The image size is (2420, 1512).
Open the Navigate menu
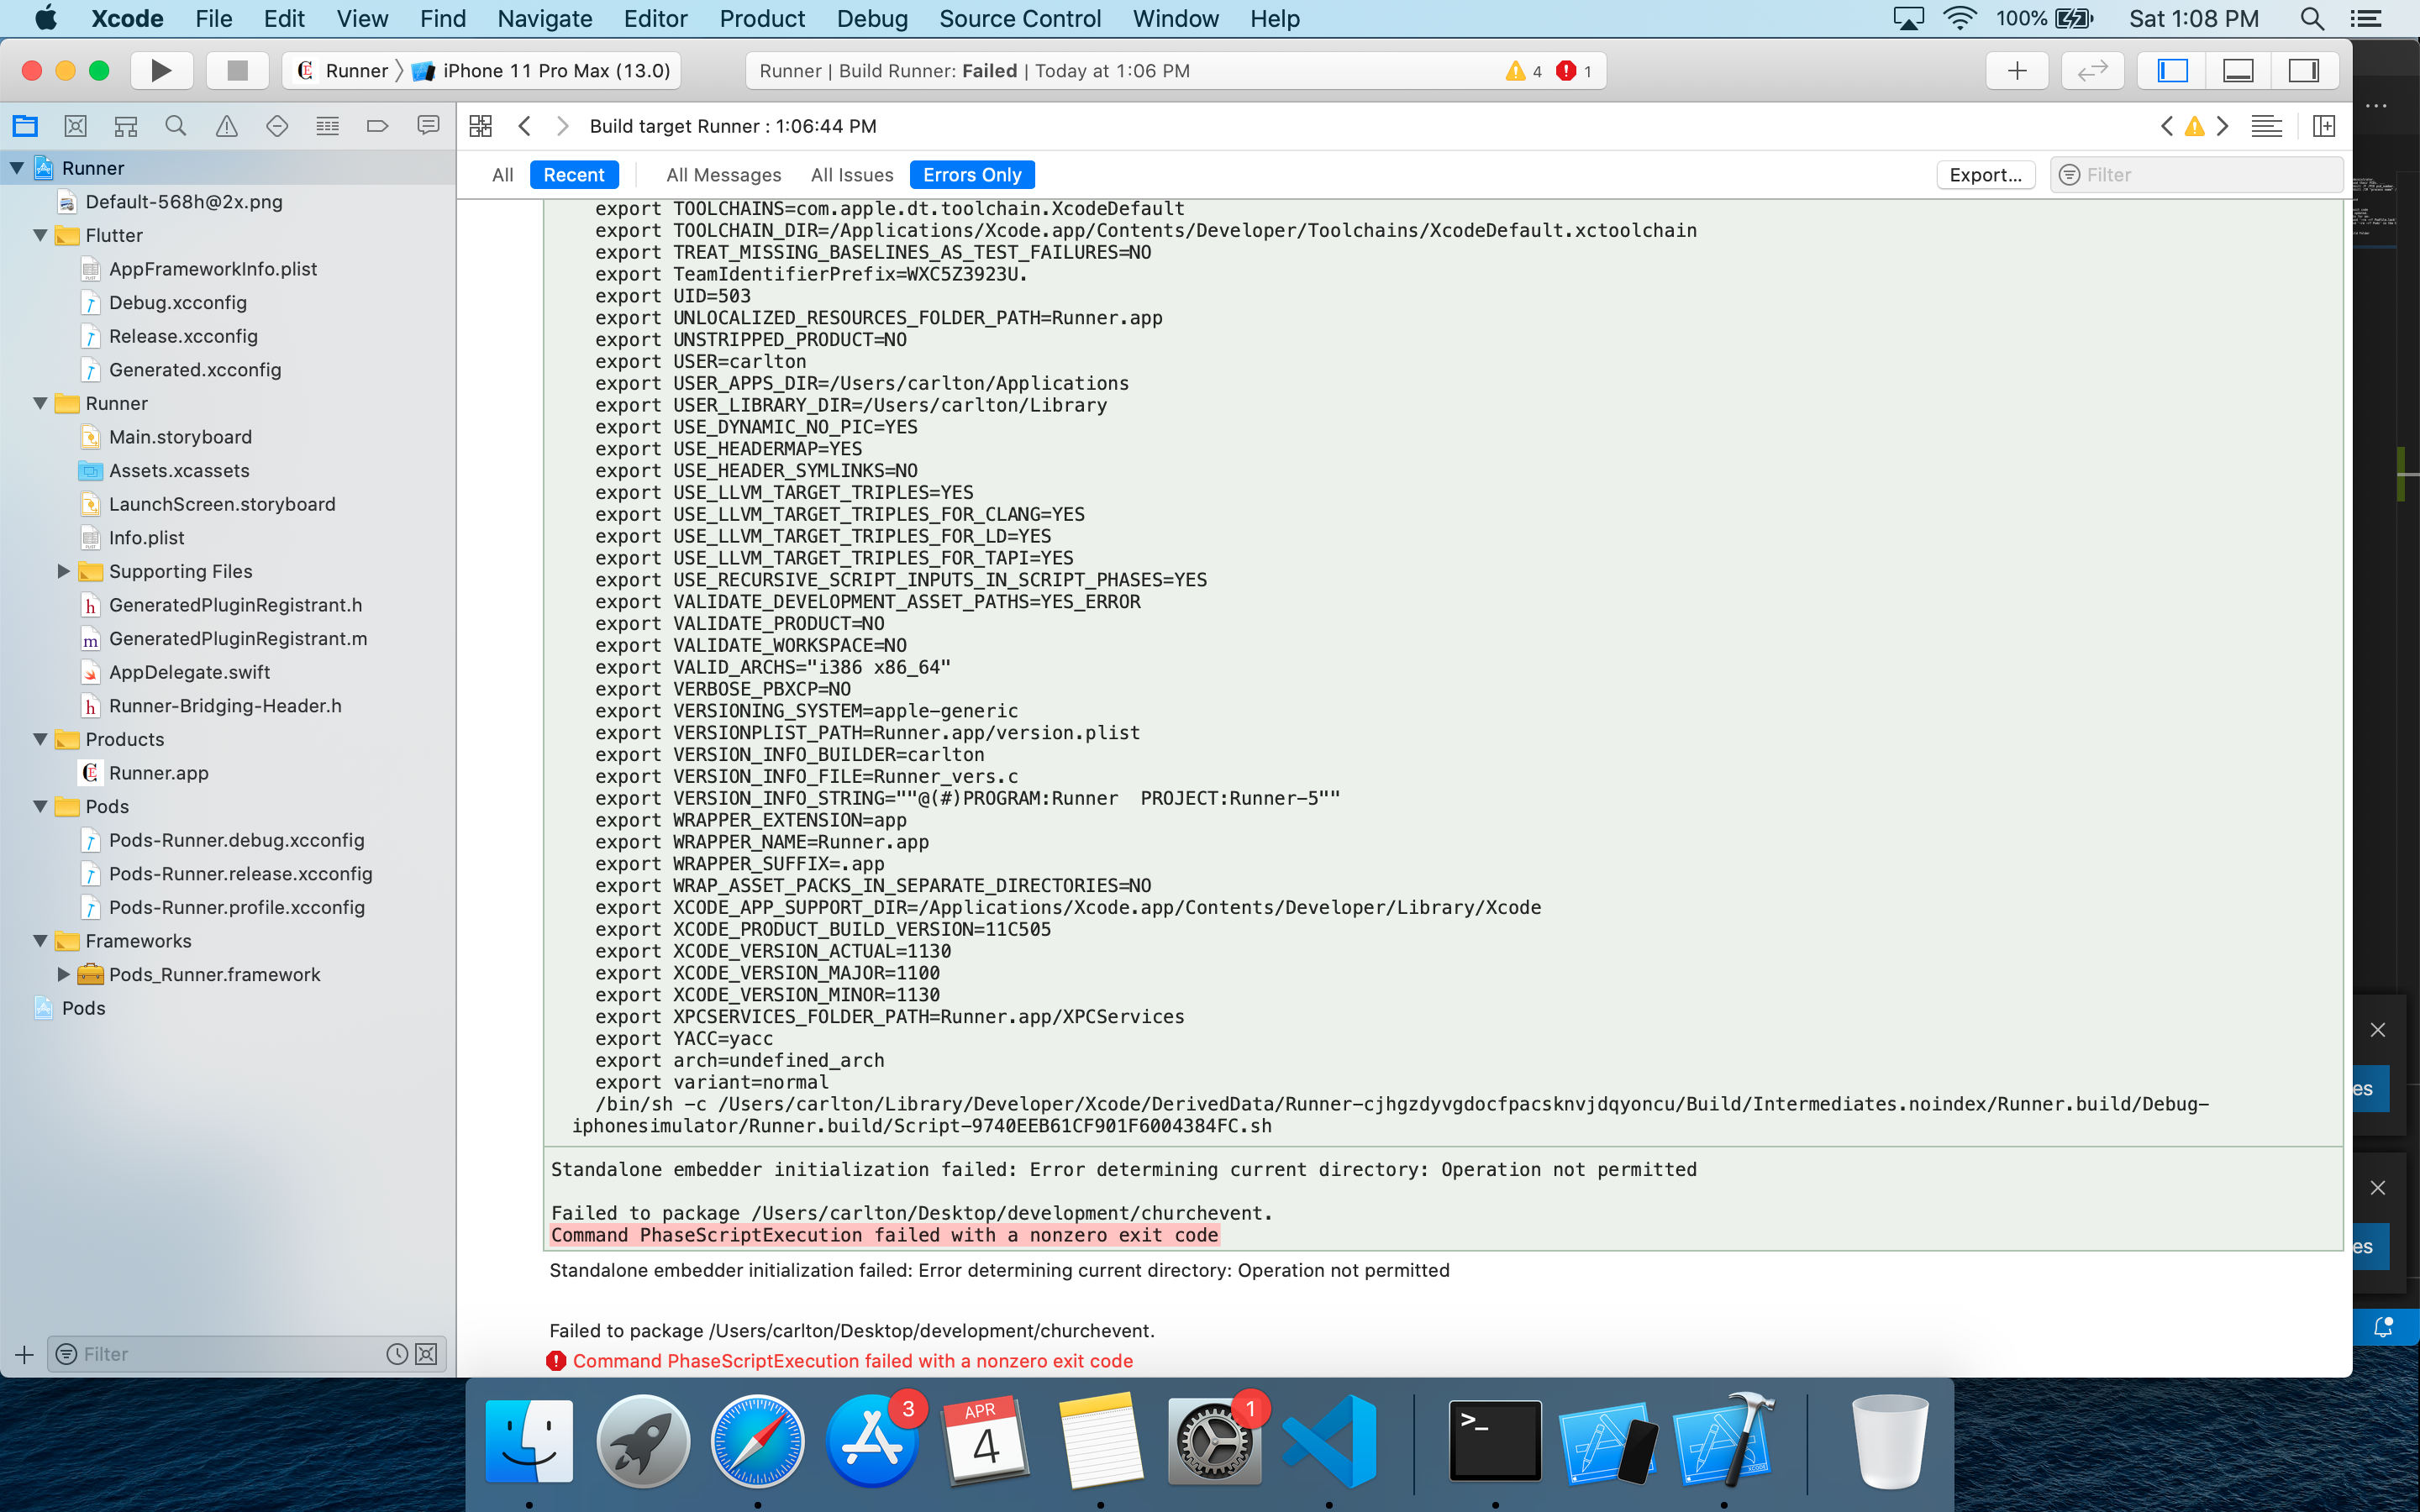point(545,19)
